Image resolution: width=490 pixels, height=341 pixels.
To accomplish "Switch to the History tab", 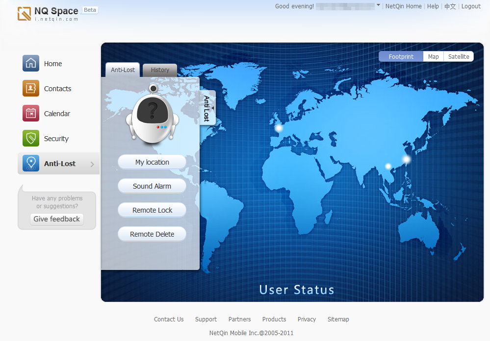I will point(159,70).
